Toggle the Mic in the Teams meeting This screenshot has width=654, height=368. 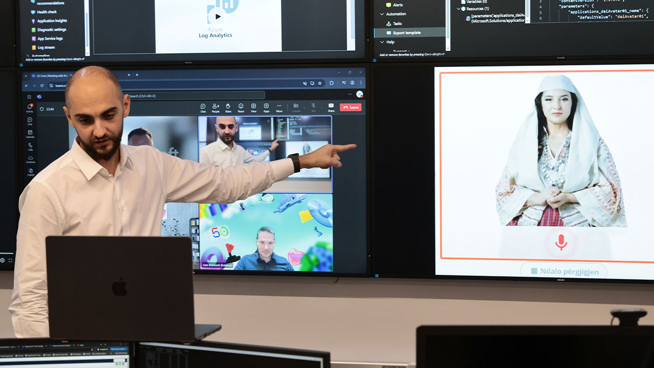pyautogui.click(x=313, y=107)
